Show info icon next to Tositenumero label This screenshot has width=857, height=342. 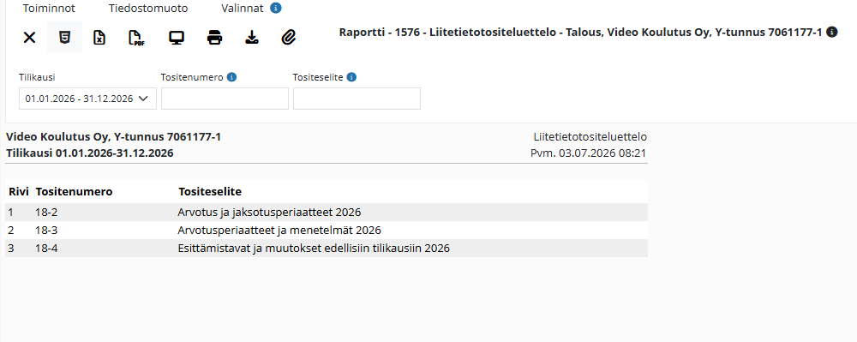coord(231,78)
